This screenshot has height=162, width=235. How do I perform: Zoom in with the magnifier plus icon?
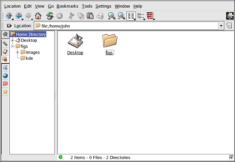coord(112,16)
